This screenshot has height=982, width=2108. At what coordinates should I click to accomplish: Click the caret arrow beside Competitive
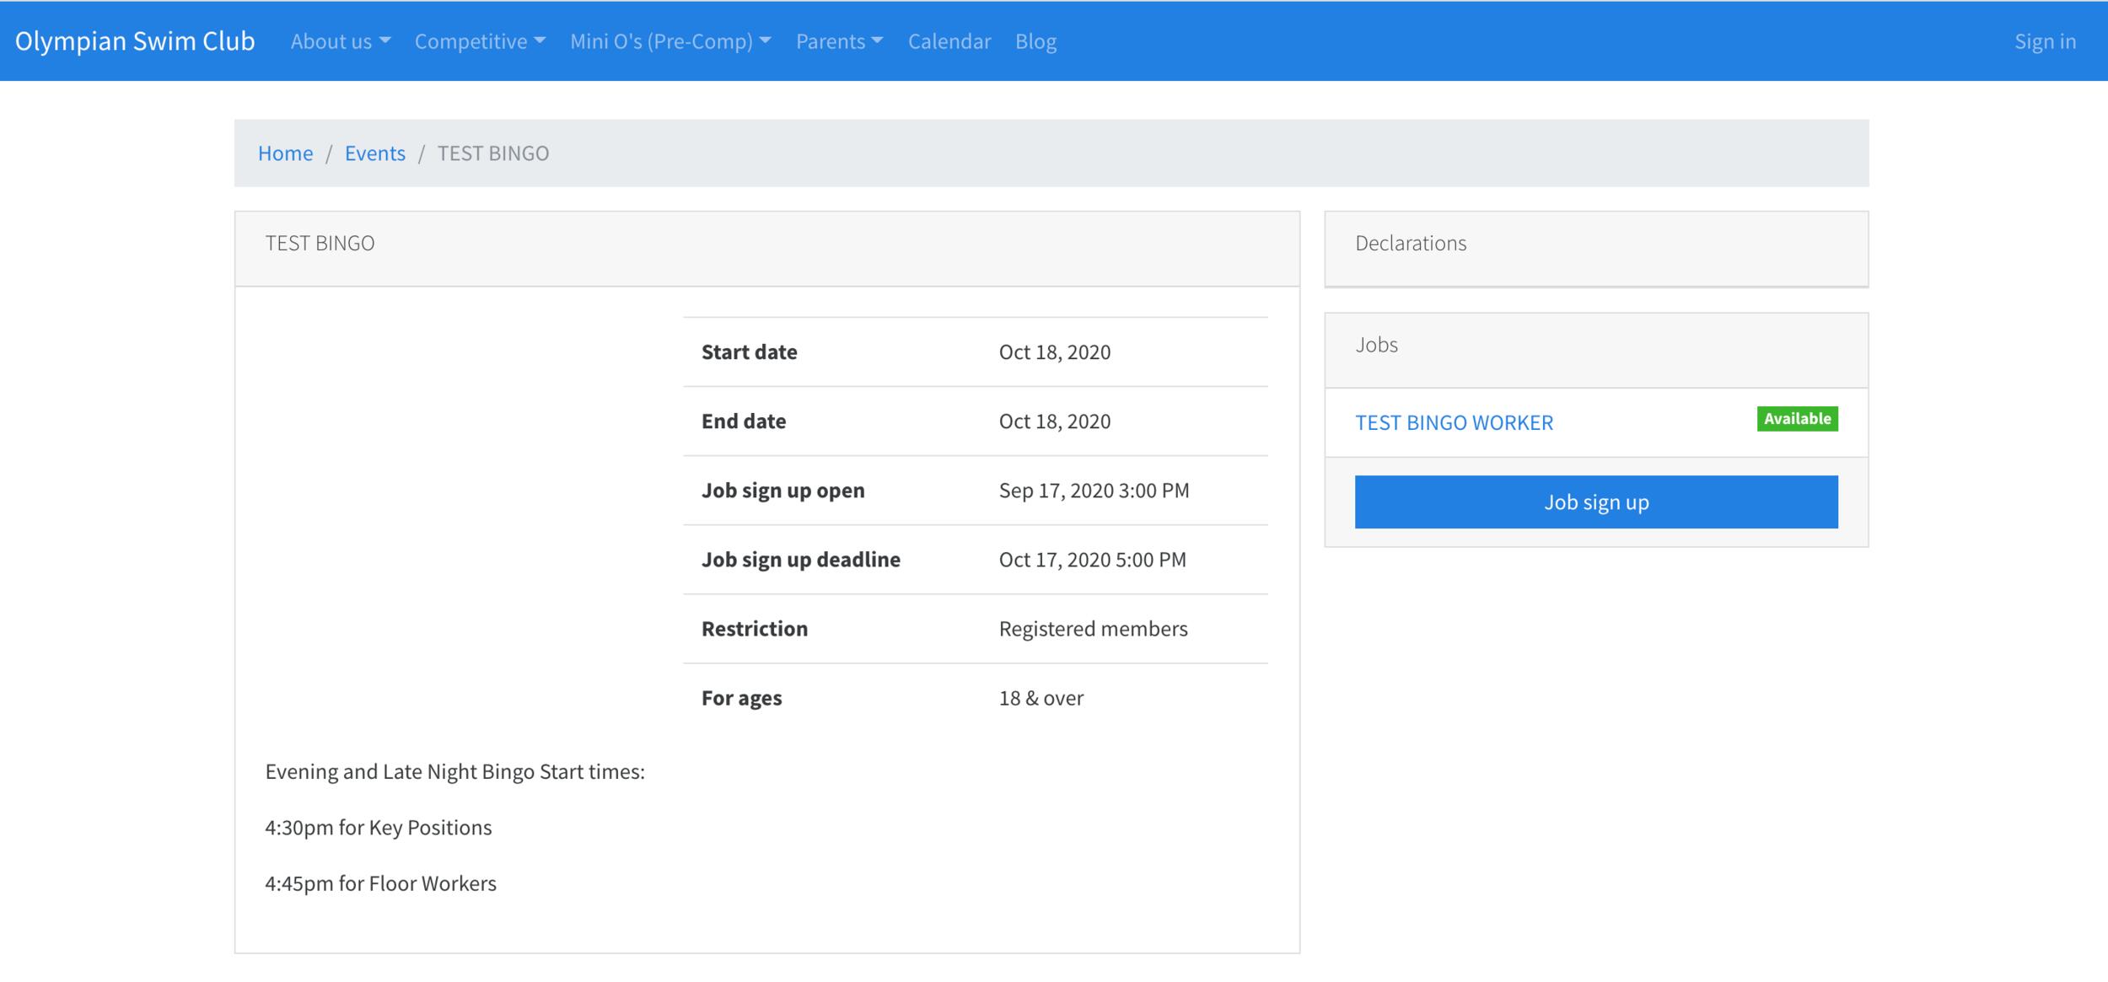[x=540, y=40]
